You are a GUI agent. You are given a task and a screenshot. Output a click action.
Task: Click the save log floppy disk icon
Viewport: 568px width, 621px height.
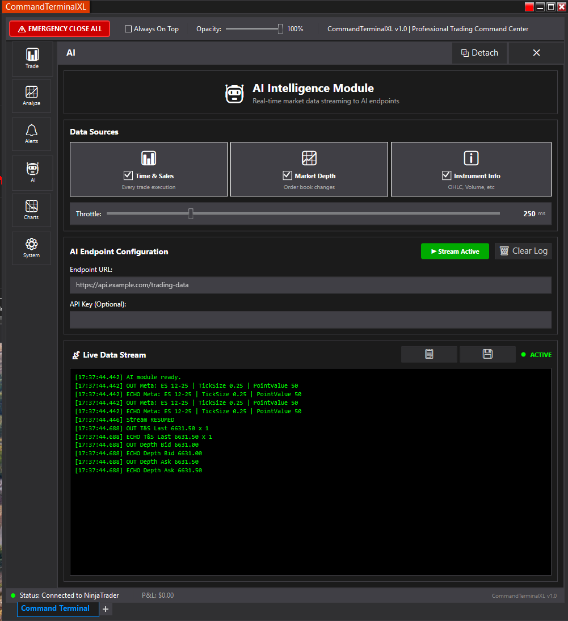pyautogui.click(x=487, y=354)
